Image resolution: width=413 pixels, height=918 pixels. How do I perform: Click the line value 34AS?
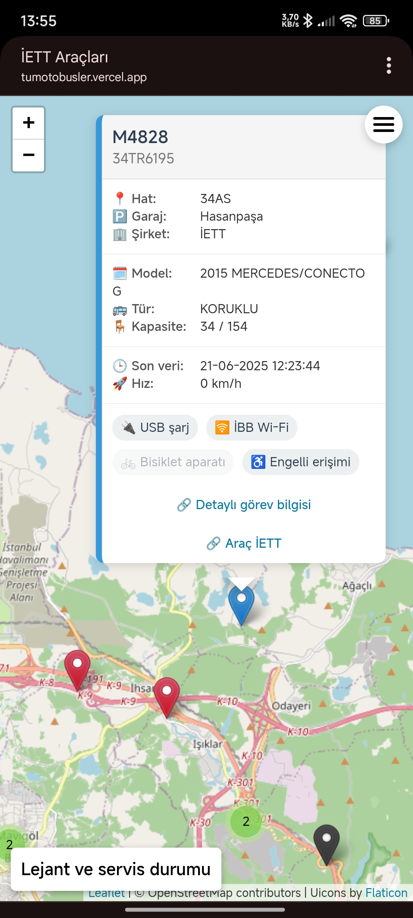[x=216, y=199]
